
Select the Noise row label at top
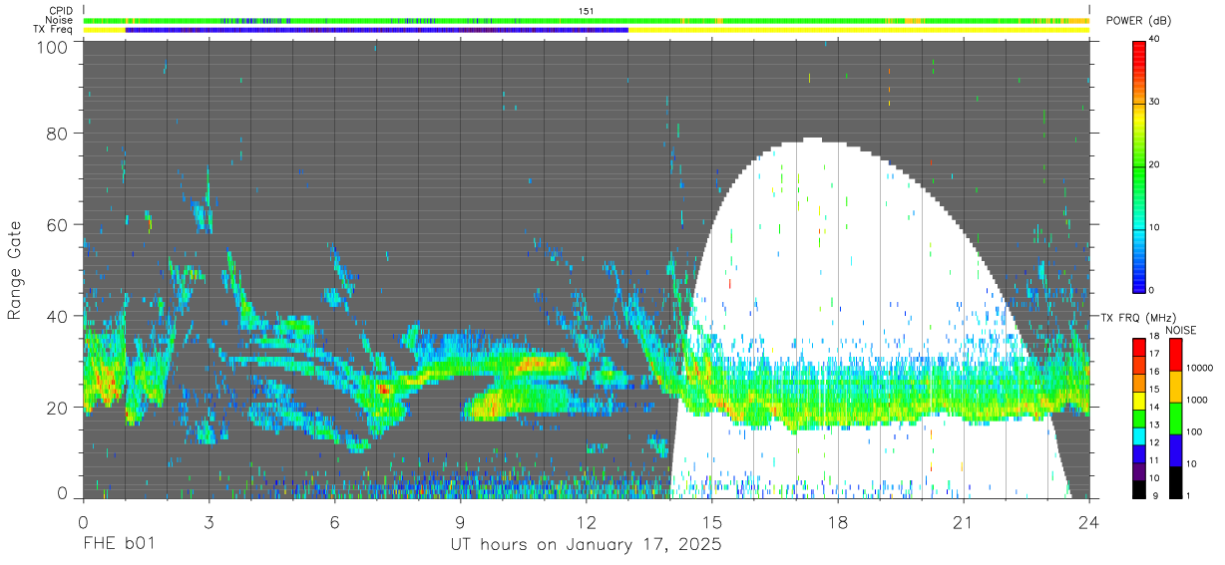tap(60, 20)
